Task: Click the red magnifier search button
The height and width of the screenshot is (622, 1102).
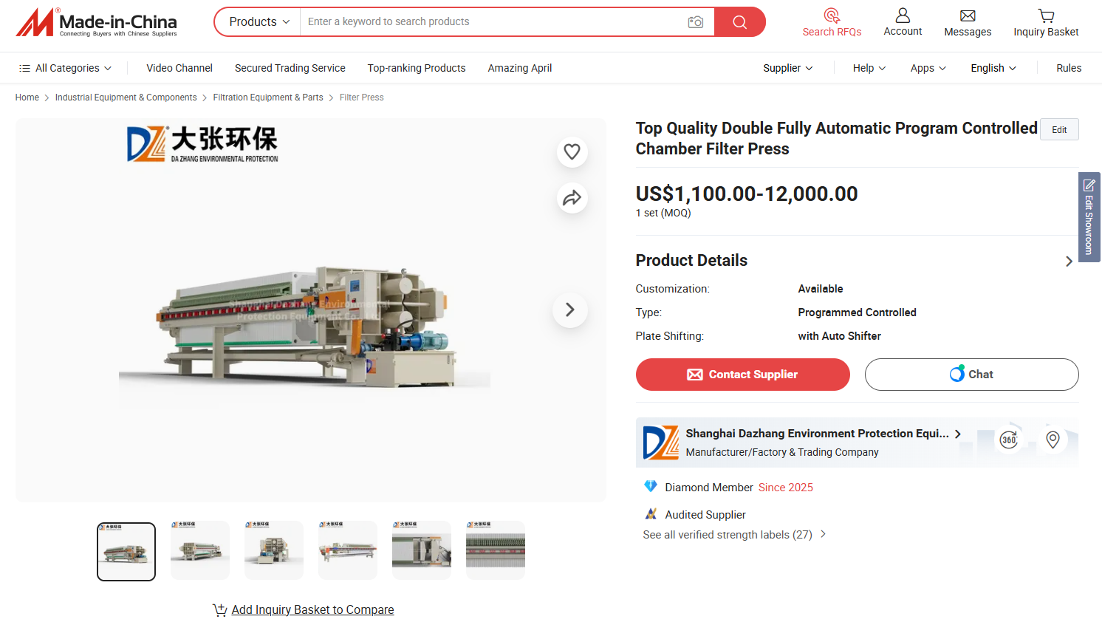Action: click(x=739, y=22)
